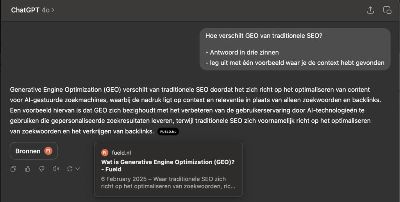Open the Bronnen sources button
400x202 pixels.
click(x=34, y=151)
